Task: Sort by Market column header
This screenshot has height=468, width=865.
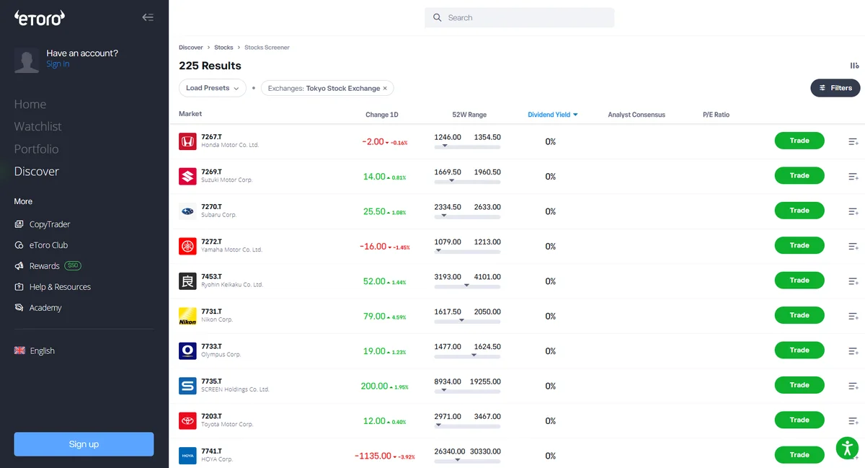Action: (190, 114)
